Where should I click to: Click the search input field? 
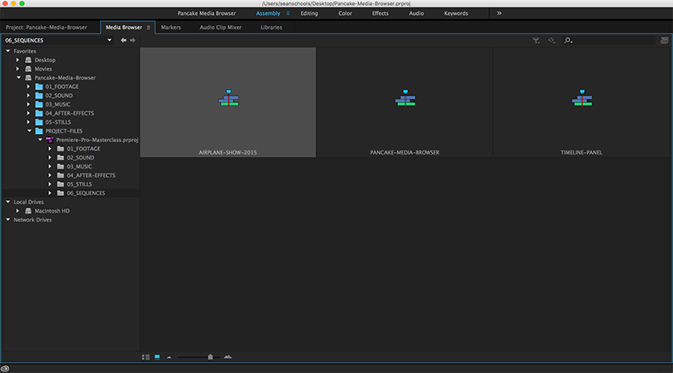pos(614,41)
